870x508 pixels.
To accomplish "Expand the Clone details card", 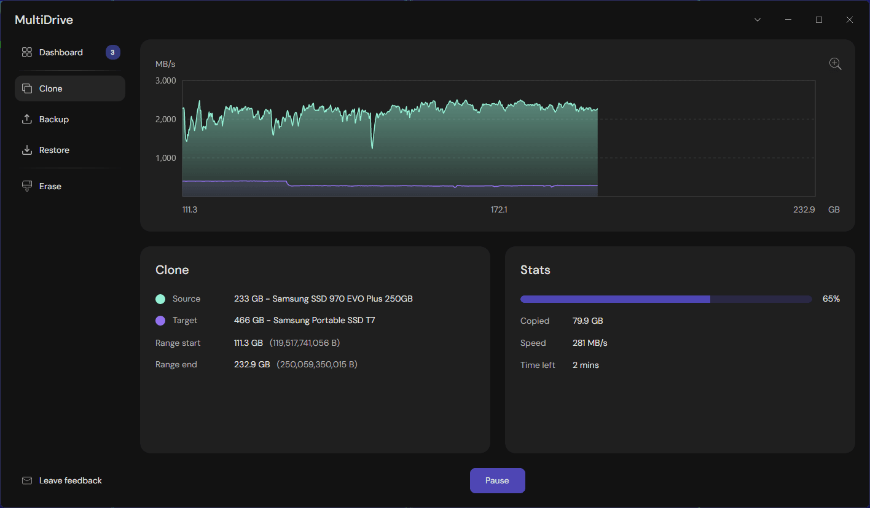I will pos(172,270).
